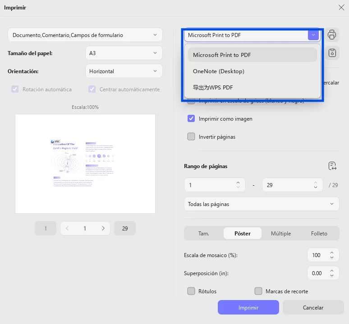349x324 pixels.
Task: Switch to the Múltiple tab
Action: click(x=281, y=234)
